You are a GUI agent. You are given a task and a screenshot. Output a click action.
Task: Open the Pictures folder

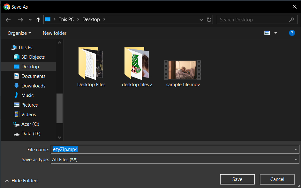pos(30,105)
